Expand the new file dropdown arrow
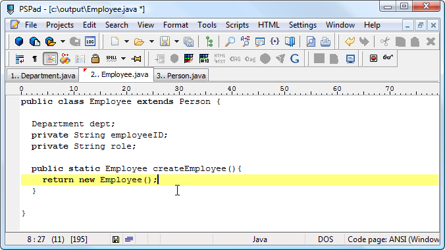The image size is (445, 250). point(126,41)
